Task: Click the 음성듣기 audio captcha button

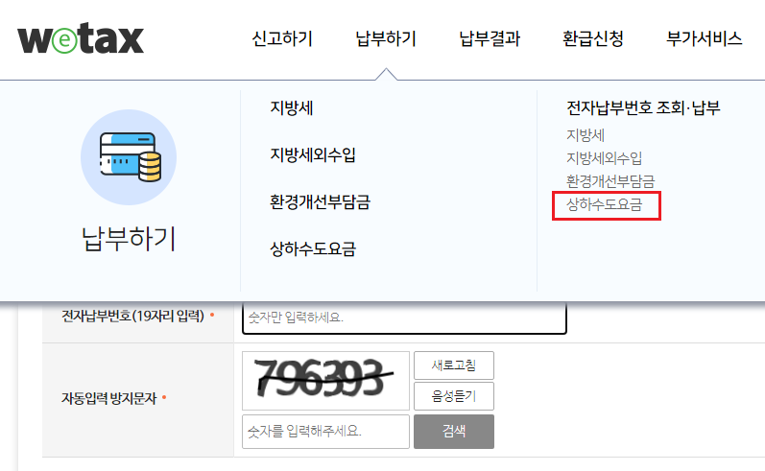Action: [x=454, y=396]
